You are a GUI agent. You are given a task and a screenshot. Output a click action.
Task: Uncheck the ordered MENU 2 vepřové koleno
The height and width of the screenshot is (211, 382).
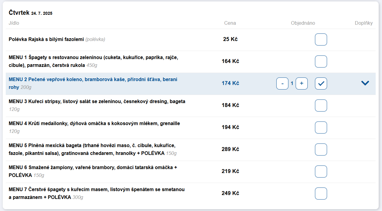coord(321,83)
